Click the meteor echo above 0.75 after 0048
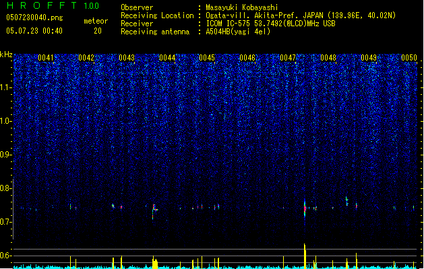 click(347, 201)
